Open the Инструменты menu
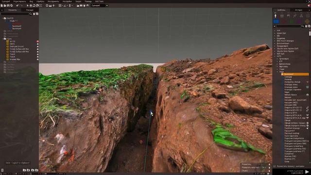311x175 pixels. [x=53, y=1]
